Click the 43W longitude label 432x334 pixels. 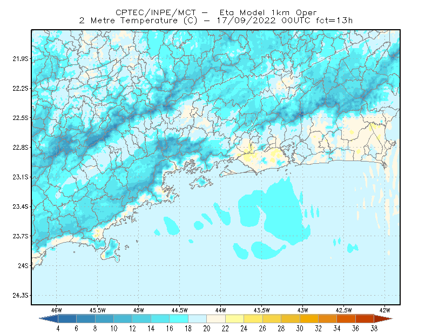point(303,310)
